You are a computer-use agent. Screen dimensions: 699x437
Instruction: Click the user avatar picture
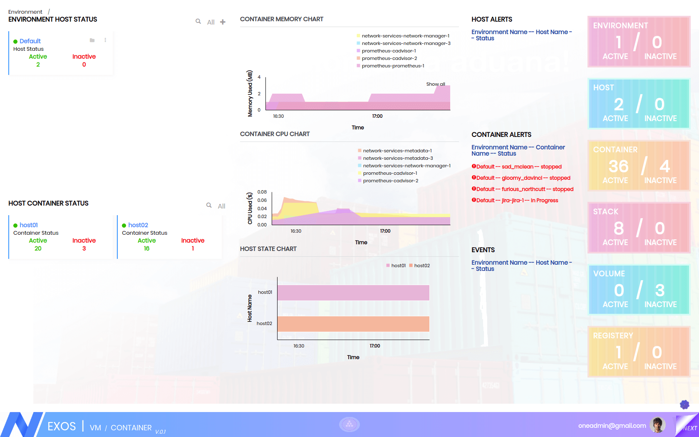click(657, 425)
